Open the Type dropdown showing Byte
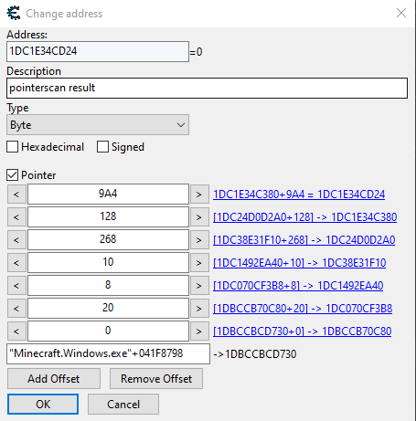 [x=98, y=125]
